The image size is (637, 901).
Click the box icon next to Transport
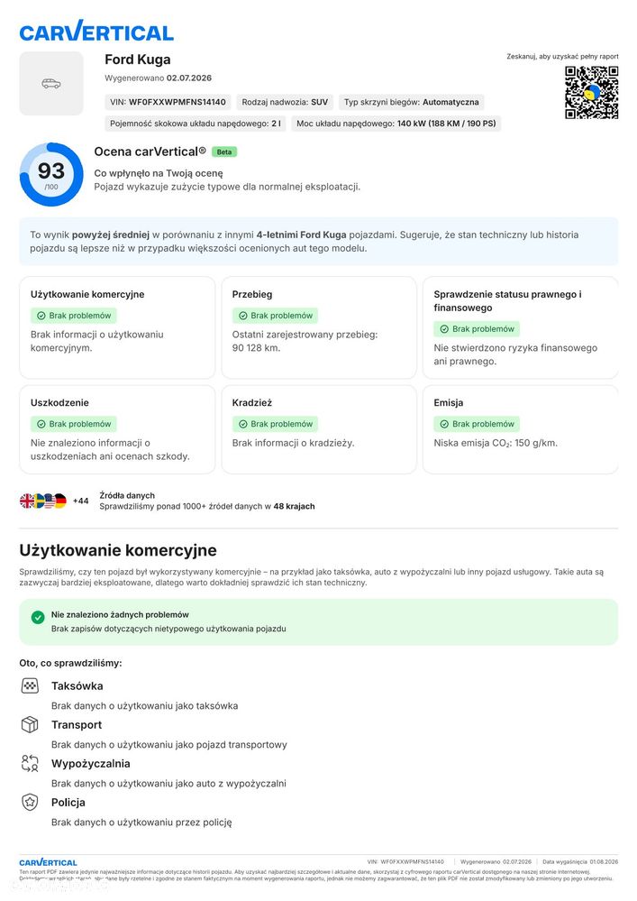(30, 724)
